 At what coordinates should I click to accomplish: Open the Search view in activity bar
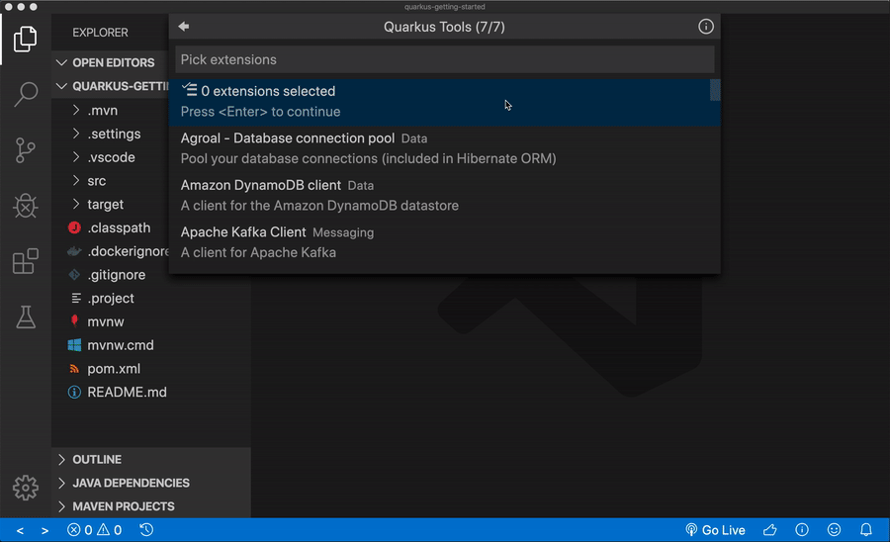[x=26, y=95]
